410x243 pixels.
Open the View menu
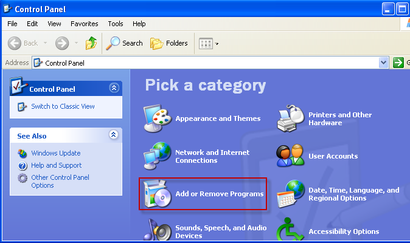click(x=54, y=24)
